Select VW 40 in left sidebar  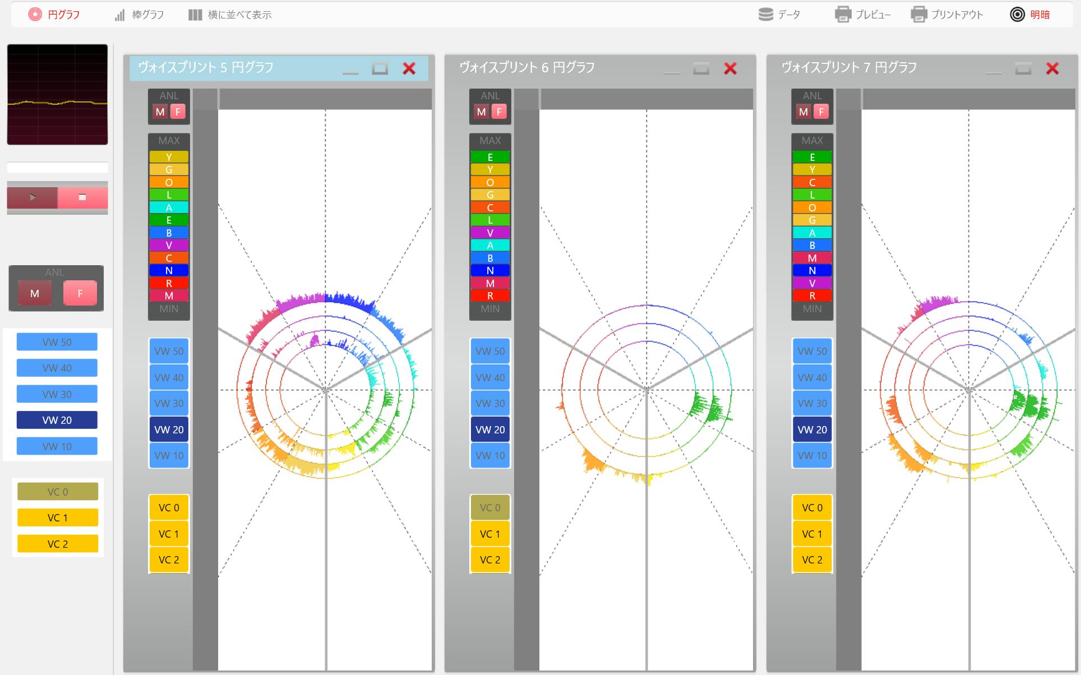click(57, 368)
